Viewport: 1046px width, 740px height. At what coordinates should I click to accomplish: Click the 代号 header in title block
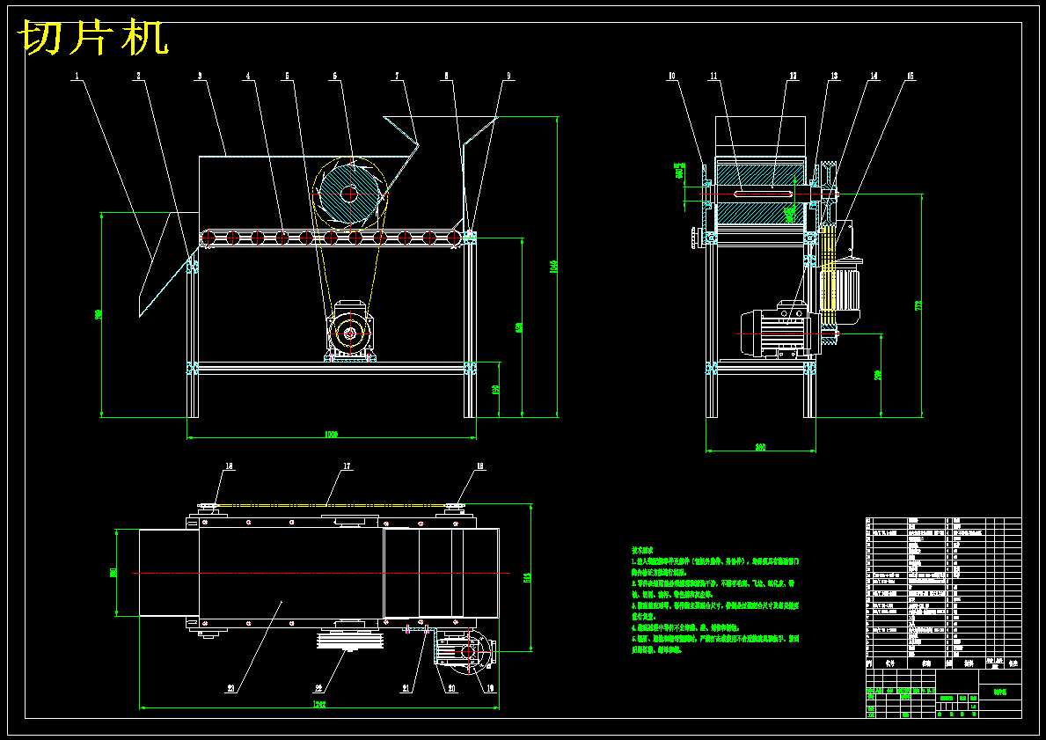[889, 664]
